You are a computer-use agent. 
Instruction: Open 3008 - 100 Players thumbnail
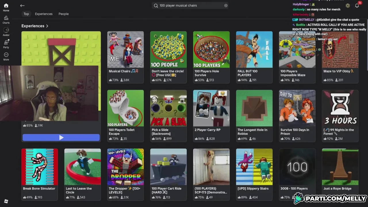297,167
